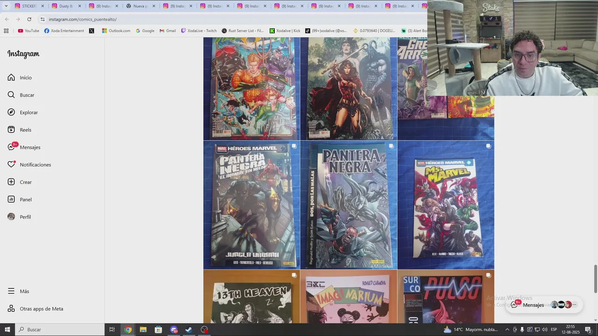Click the Windows taskbar Buscar search box
This screenshot has height=336, width=598.
tap(60, 329)
